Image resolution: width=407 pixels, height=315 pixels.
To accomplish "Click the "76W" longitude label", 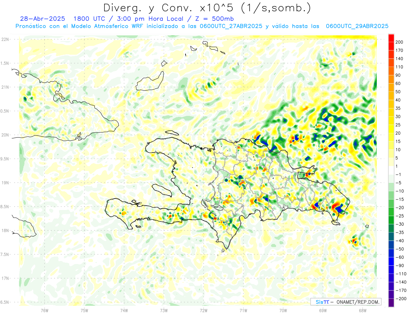I will [x=44, y=310].
